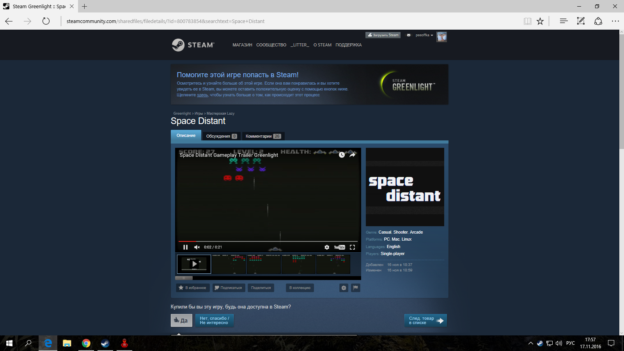This screenshot has width=624, height=351.
Task: Click the здесь link in Greenlight banner
Action: click(x=202, y=95)
